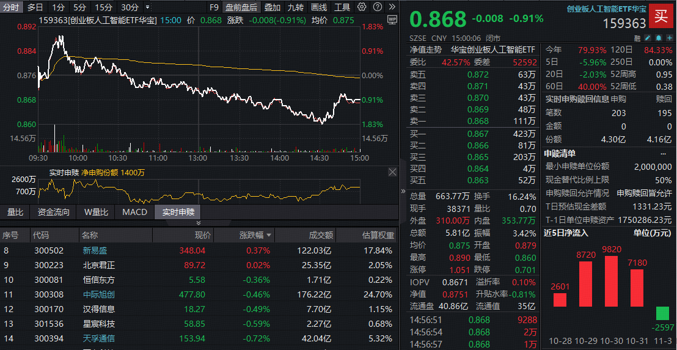Image resolution: width=677 pixels, height=350 pixels.
Task: Sort by 涨跌幅 column arrow
Action: 268,235
